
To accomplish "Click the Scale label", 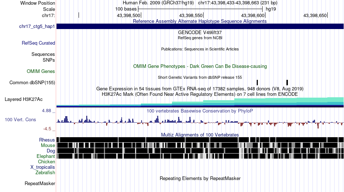I will point(49,9).
